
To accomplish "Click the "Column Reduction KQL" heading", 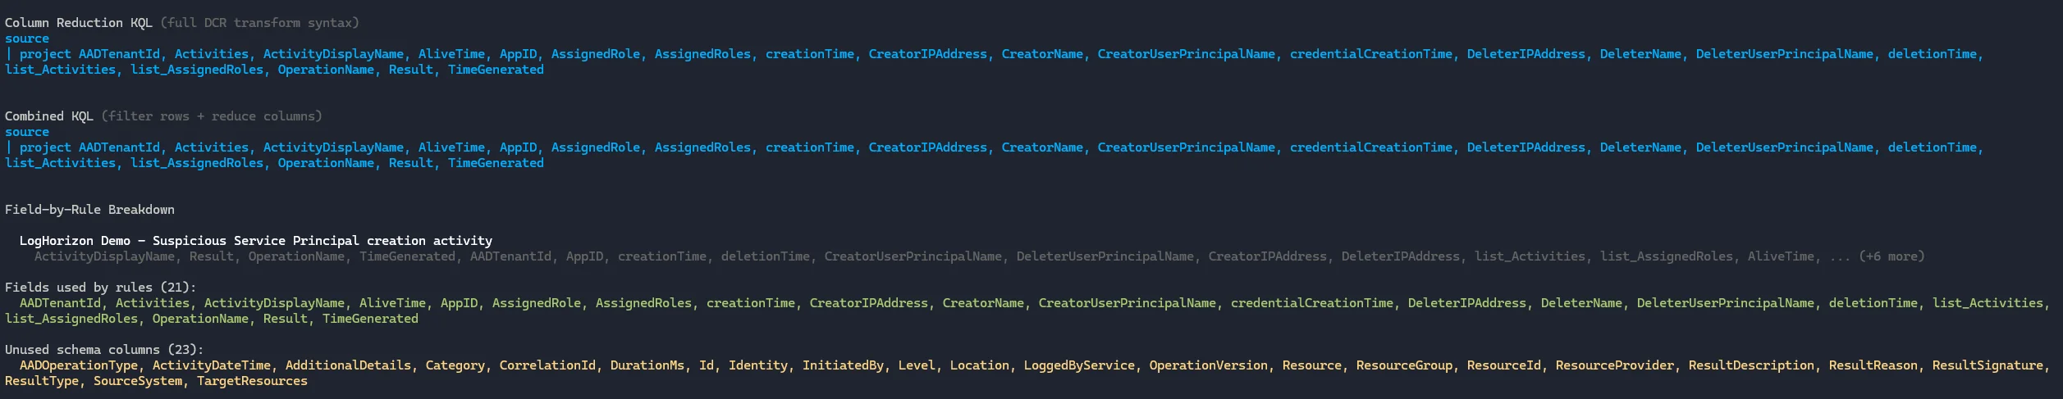I will [79, 23].
